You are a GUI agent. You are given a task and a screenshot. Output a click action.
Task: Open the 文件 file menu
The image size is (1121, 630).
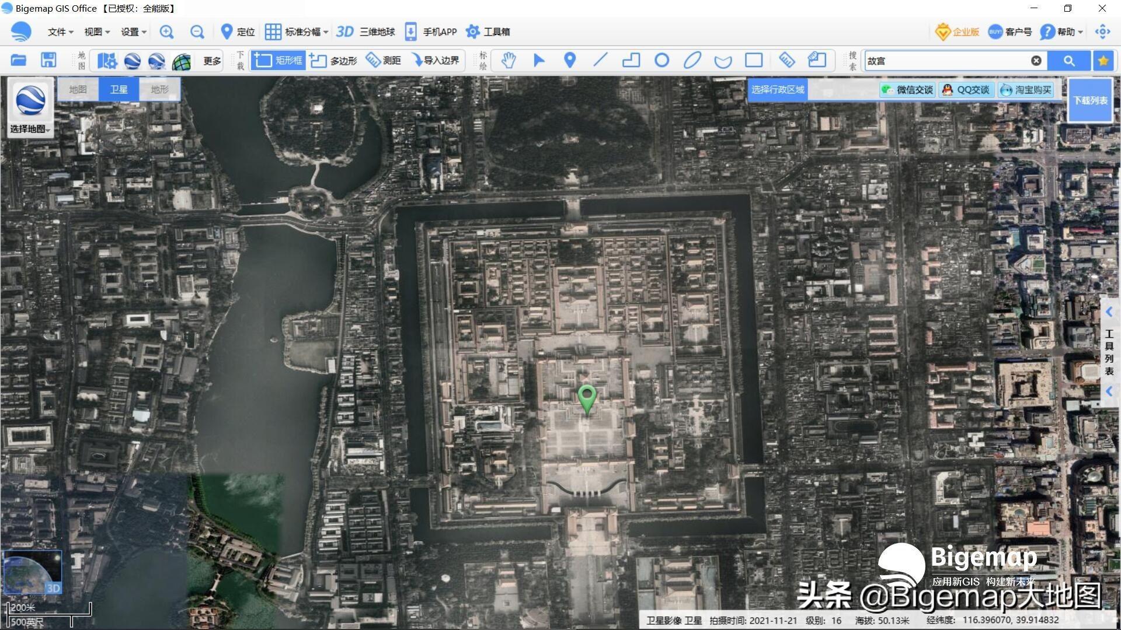[60, 32]
